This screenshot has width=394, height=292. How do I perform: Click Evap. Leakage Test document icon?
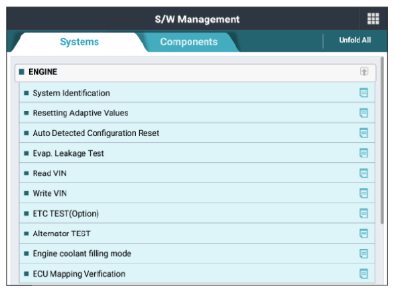click(363, 153)
